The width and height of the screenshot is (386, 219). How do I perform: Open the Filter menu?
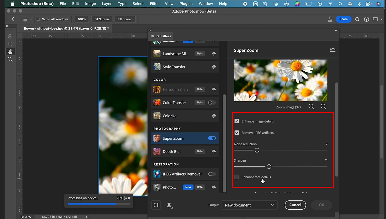pos(154,4)
